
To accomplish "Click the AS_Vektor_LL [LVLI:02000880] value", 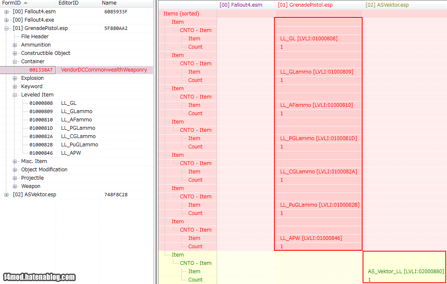I will 406,272.
